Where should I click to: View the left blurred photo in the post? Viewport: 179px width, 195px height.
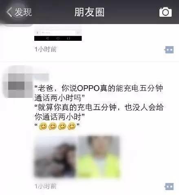(55, 157)
